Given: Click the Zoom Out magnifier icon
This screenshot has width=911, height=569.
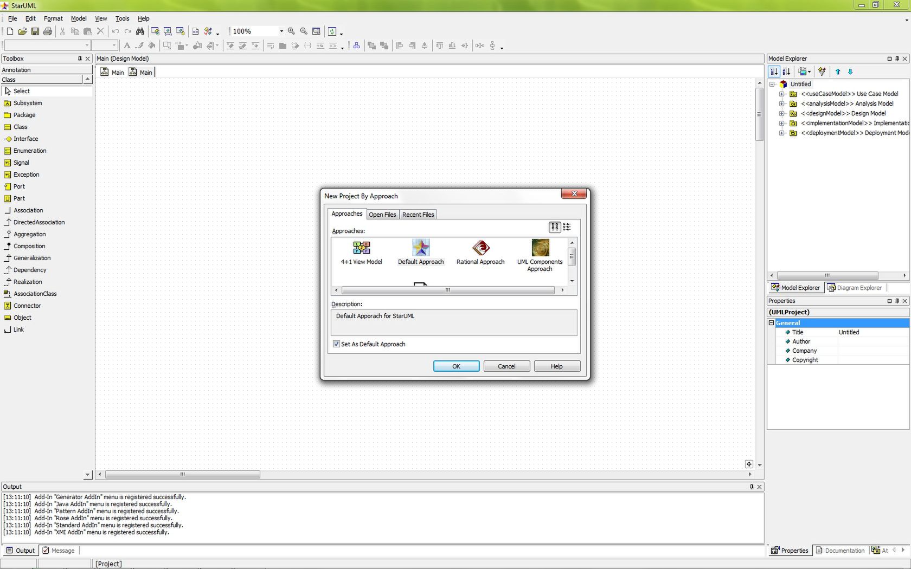Looking at the screenshot, I should point(304,31).
